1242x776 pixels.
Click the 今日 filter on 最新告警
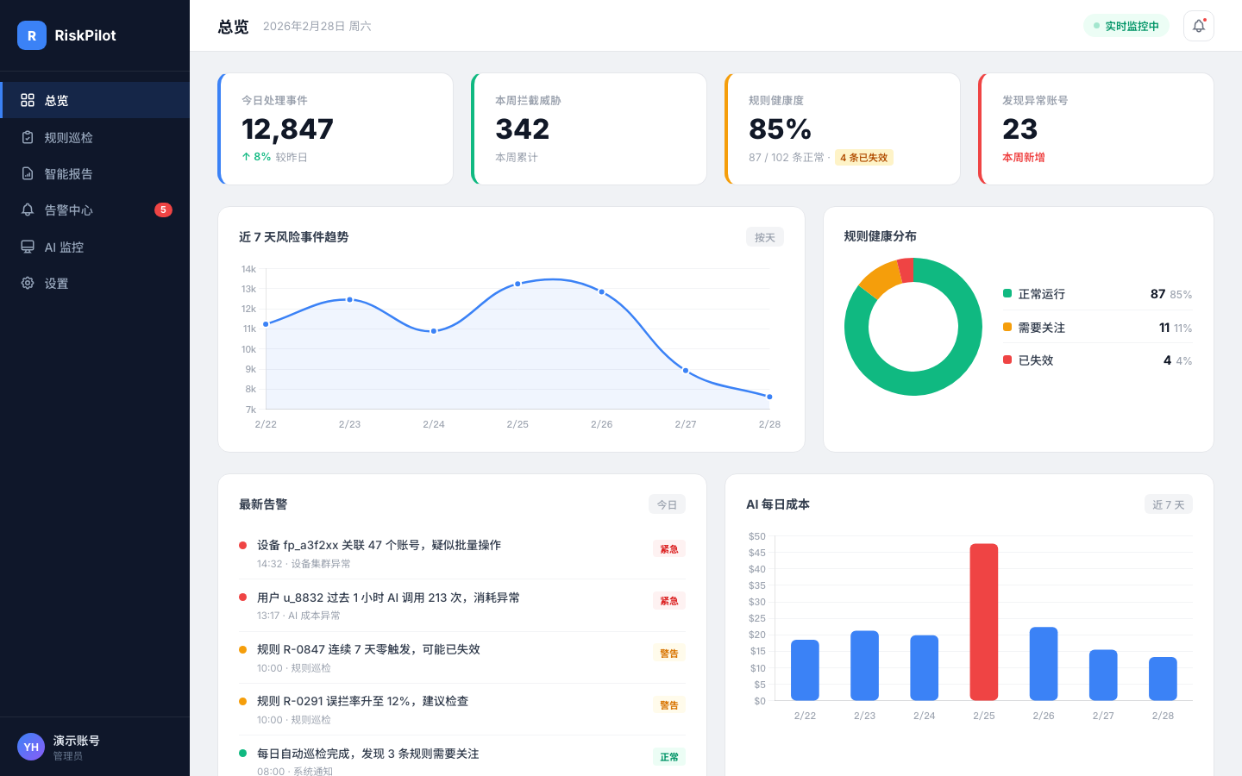coord(667,504)
